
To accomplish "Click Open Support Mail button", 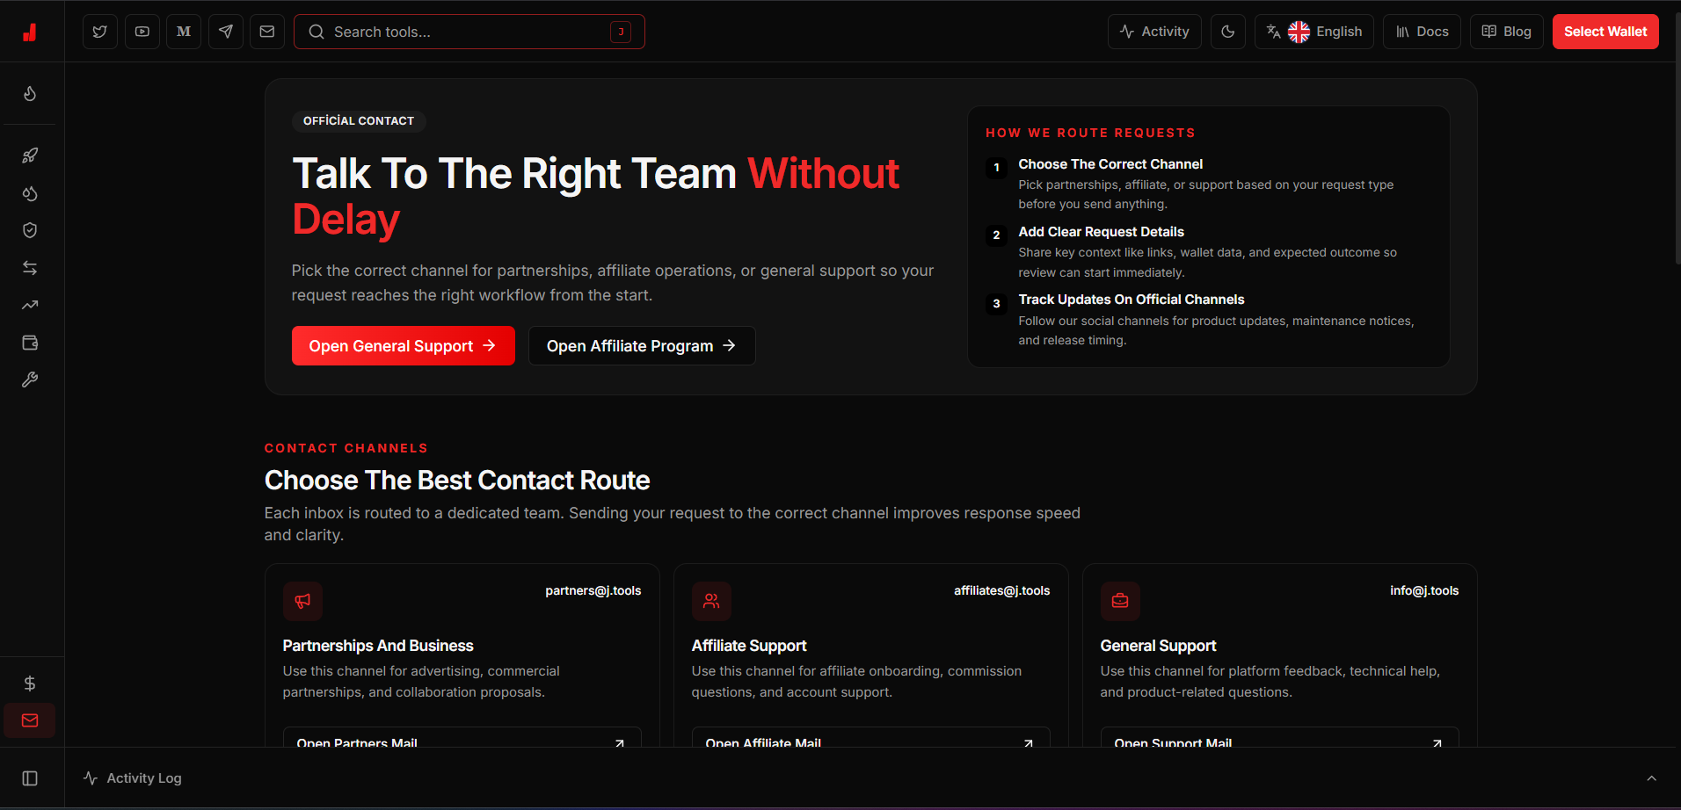I will click(x=1280, y=739).
